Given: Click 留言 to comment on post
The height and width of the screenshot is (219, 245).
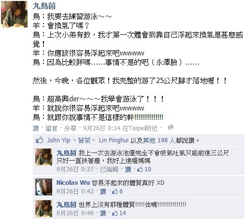Looking at the screenshot, I should pyautogui.click(x=51, y=128).
